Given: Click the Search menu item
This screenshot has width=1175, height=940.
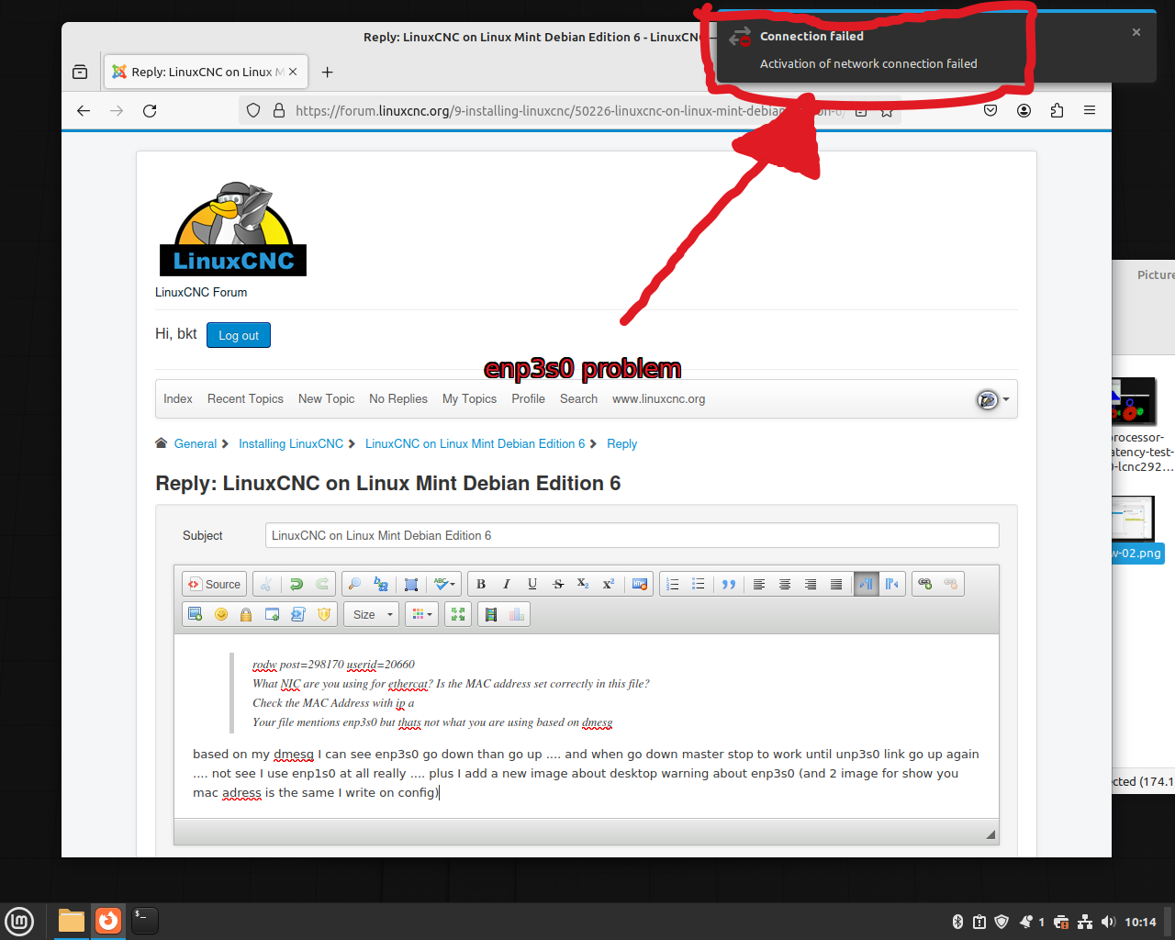Looking at the screenshot, I should pos(578,398).
